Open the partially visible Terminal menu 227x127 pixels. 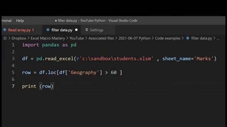[x=7, y=20]
